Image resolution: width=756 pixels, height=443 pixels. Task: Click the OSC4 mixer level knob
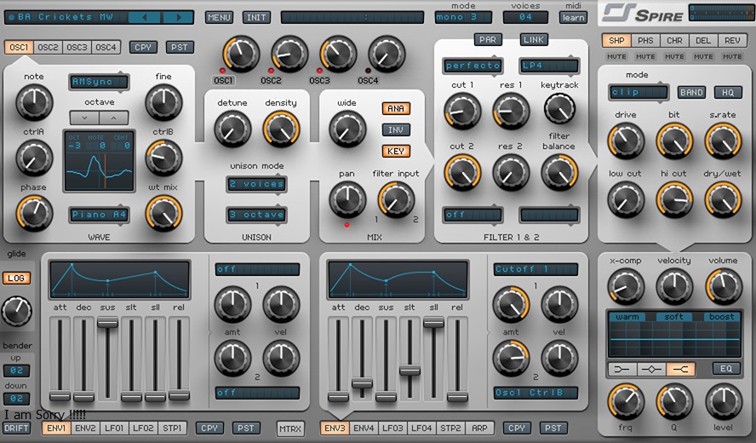[387, 54]
